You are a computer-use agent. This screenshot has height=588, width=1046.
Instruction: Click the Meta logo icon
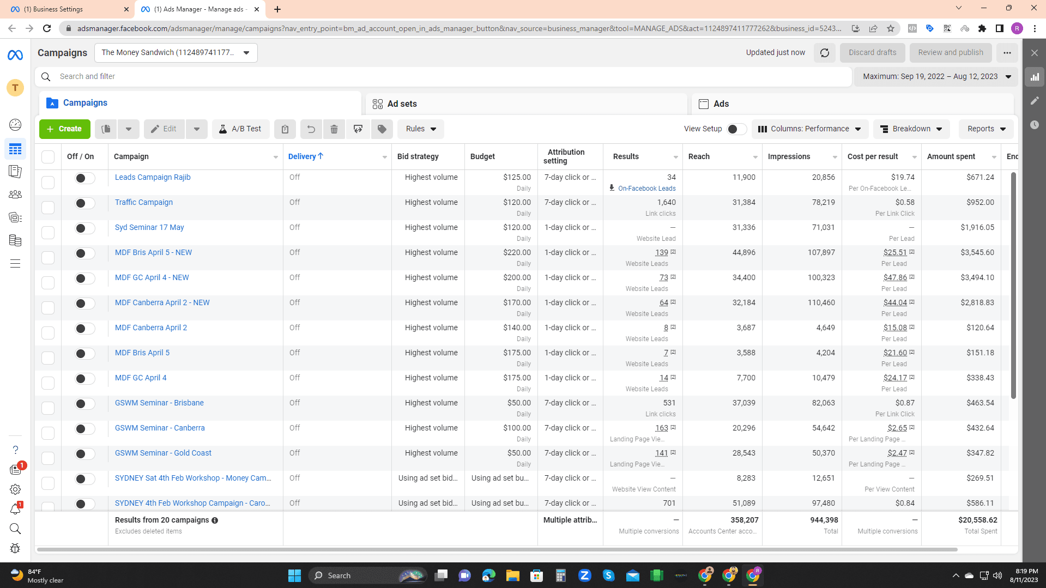click(x=15, y=55)
